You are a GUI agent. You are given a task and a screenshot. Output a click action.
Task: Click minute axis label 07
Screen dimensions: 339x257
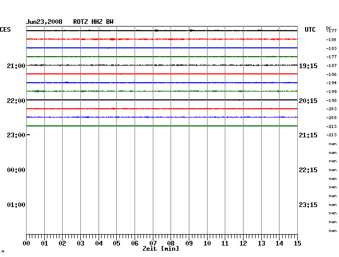[x=153, y=243]
